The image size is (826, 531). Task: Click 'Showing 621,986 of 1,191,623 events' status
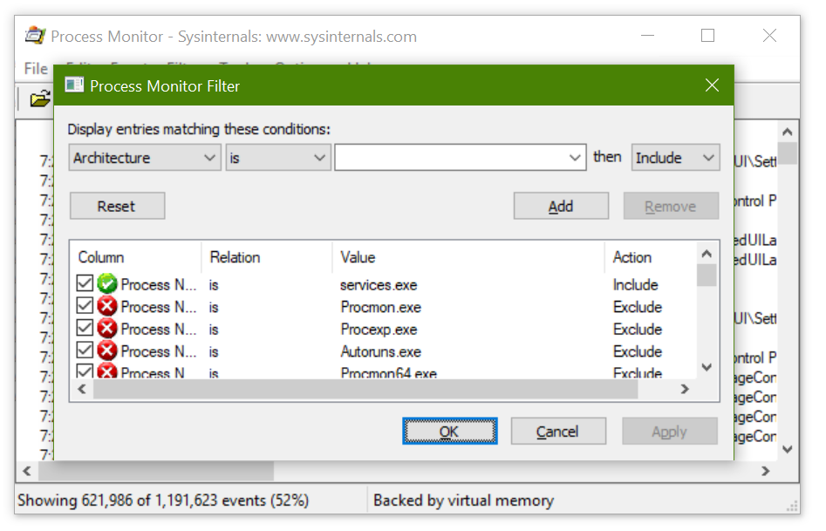click(x=163, y=500)
